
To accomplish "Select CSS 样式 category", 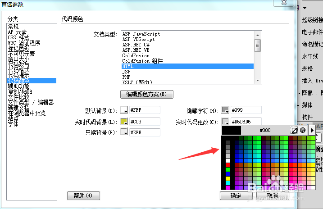I will (32, 37).
